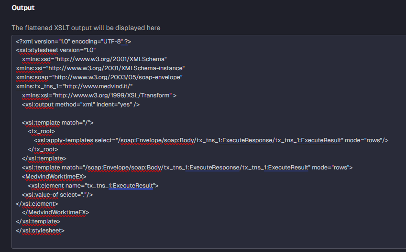Click the closing </MedvindWorktimeEX> tag
This screenshot has width=406, height=252.
tap(55, 212)
